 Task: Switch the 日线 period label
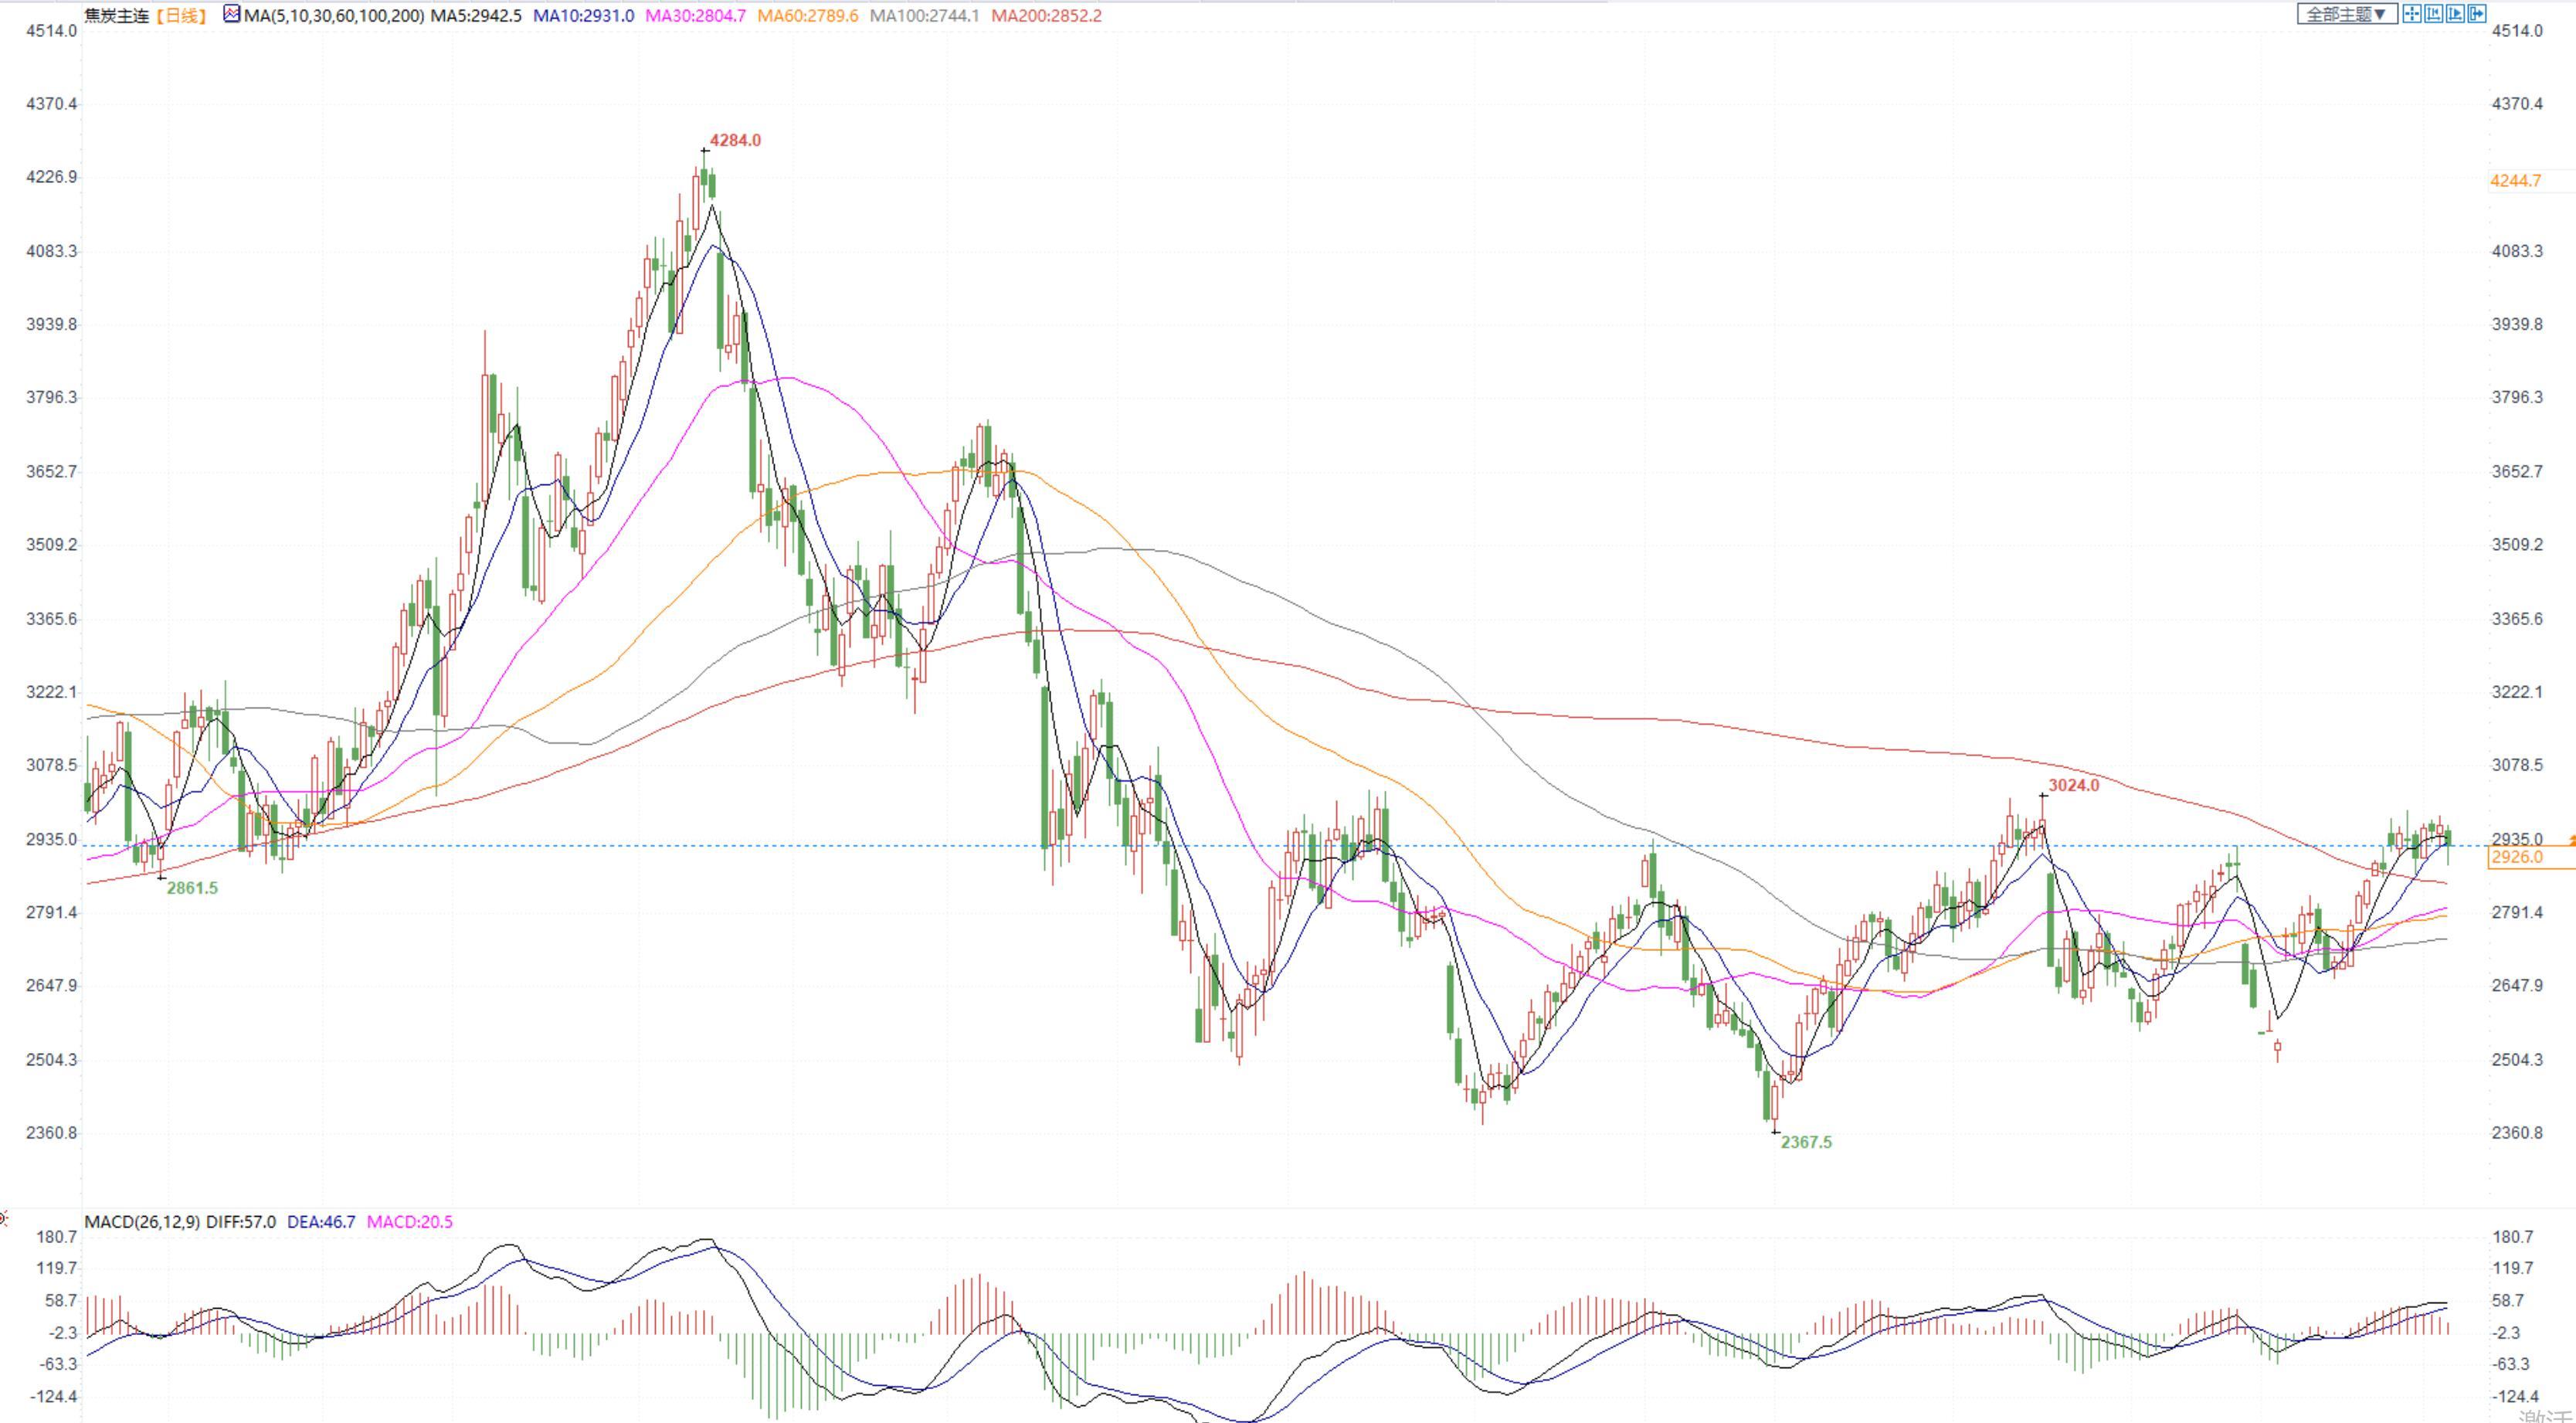coord(181,16)
